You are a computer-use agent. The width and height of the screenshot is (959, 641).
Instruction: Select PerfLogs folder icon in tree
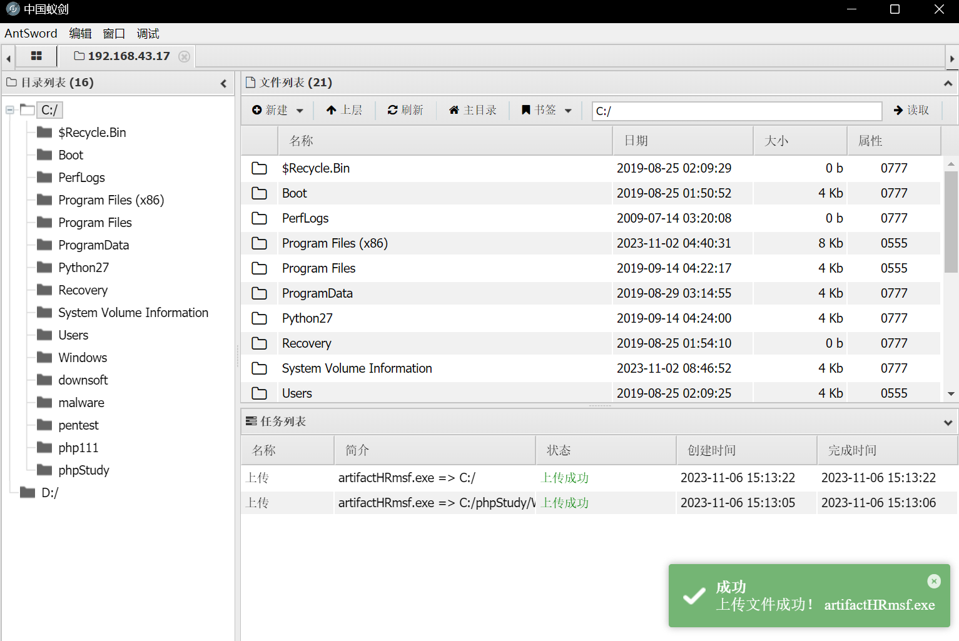44,177
